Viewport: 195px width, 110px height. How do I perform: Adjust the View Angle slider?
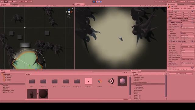pos(185,46)
